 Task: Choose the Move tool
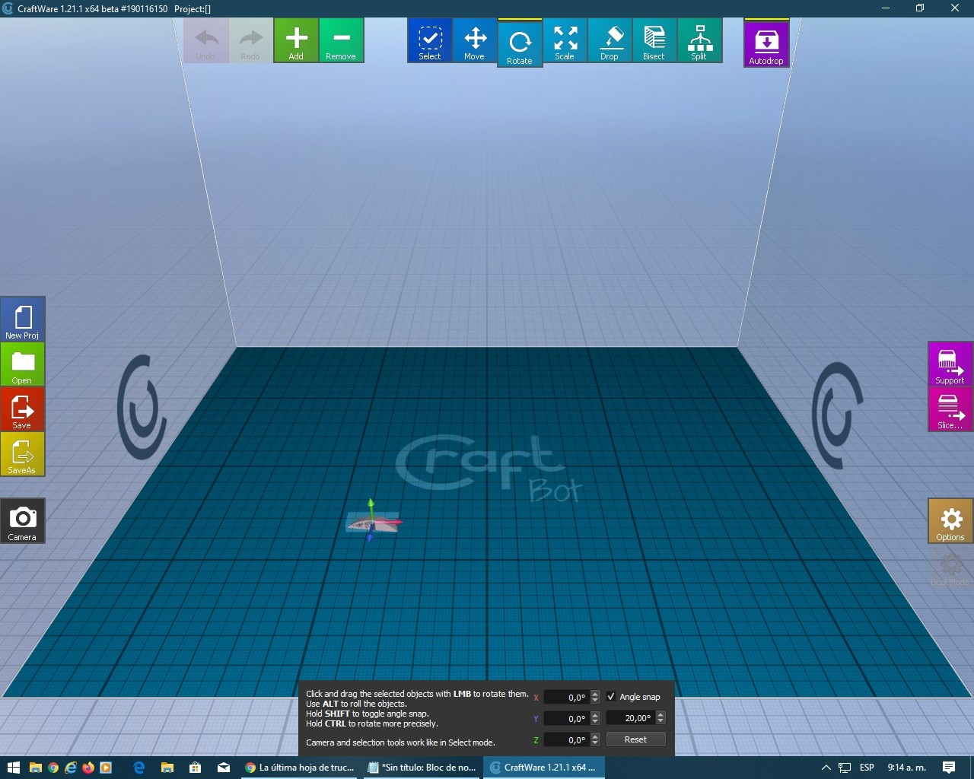474,41
